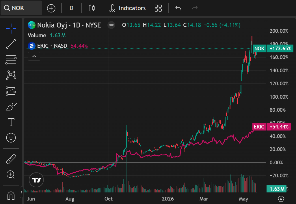The width and height of the screenshot is (296, 204).
Task: Click the minus button beside NYSE
Action: point(111,25)
